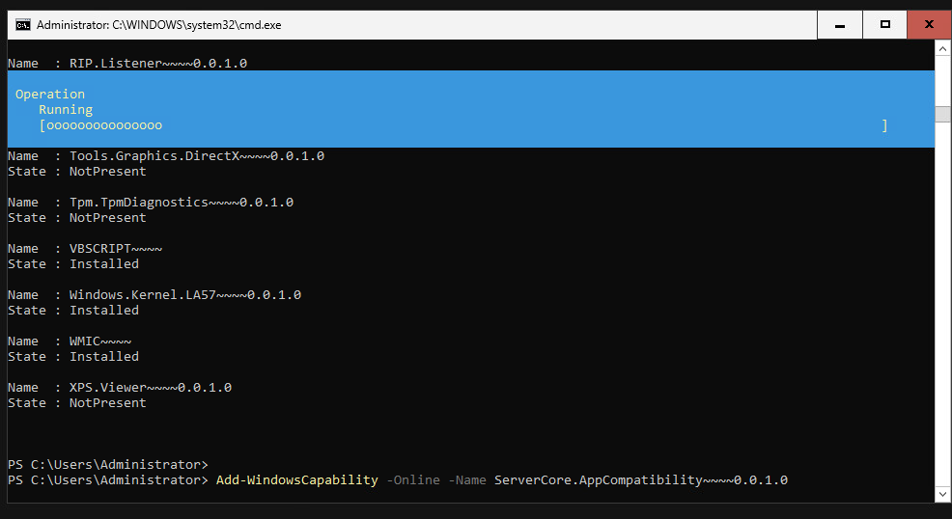Image resolution: width=952 pixels, height=519 pixels.
Task: Click the Running status text
Action: (x=66, y=109)
